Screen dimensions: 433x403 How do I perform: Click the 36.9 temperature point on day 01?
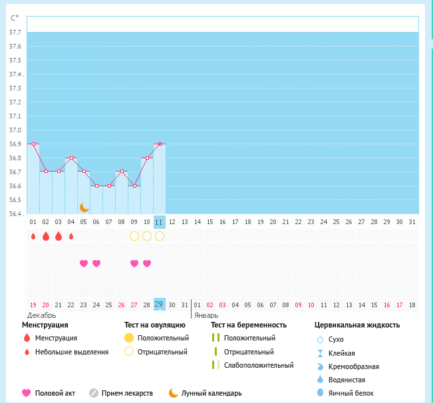[x=33, y=144]
